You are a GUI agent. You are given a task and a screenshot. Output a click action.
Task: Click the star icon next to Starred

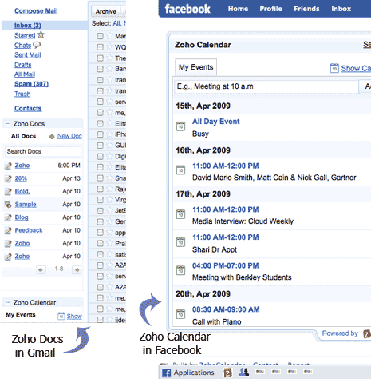click(41, 34)
